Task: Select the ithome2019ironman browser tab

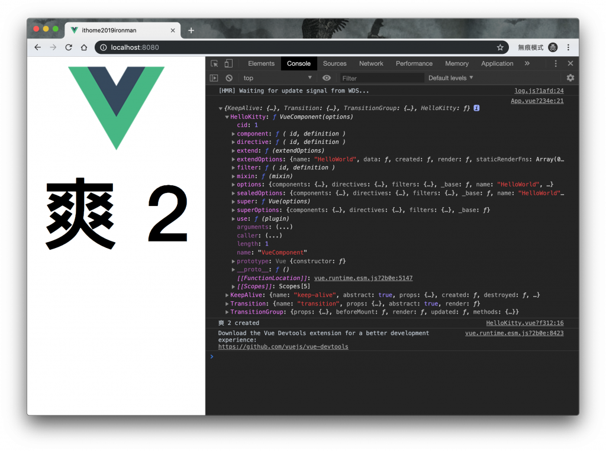Action: click(123, 31)
